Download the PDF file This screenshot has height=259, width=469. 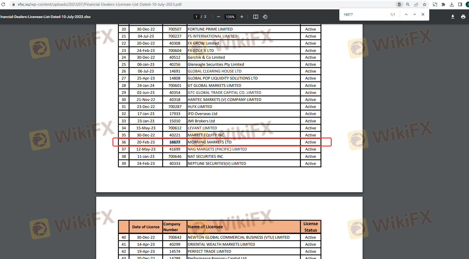[x=453, y=17]
